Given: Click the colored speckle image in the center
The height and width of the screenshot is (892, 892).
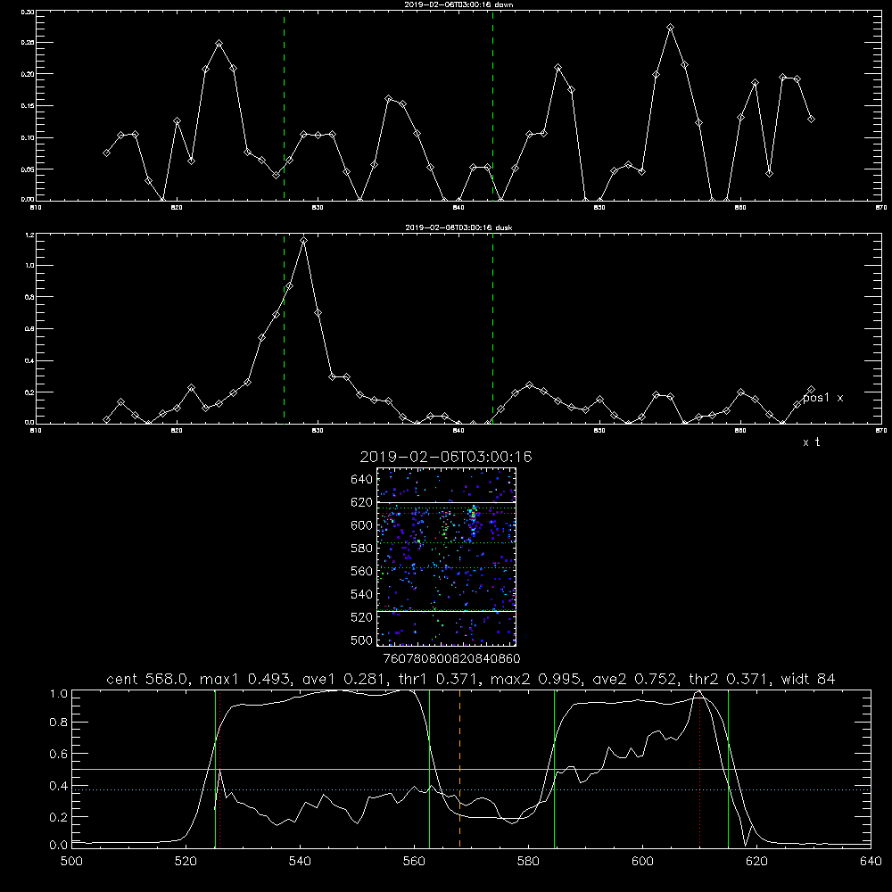Looking at the screenshot, I should [447, 557].
